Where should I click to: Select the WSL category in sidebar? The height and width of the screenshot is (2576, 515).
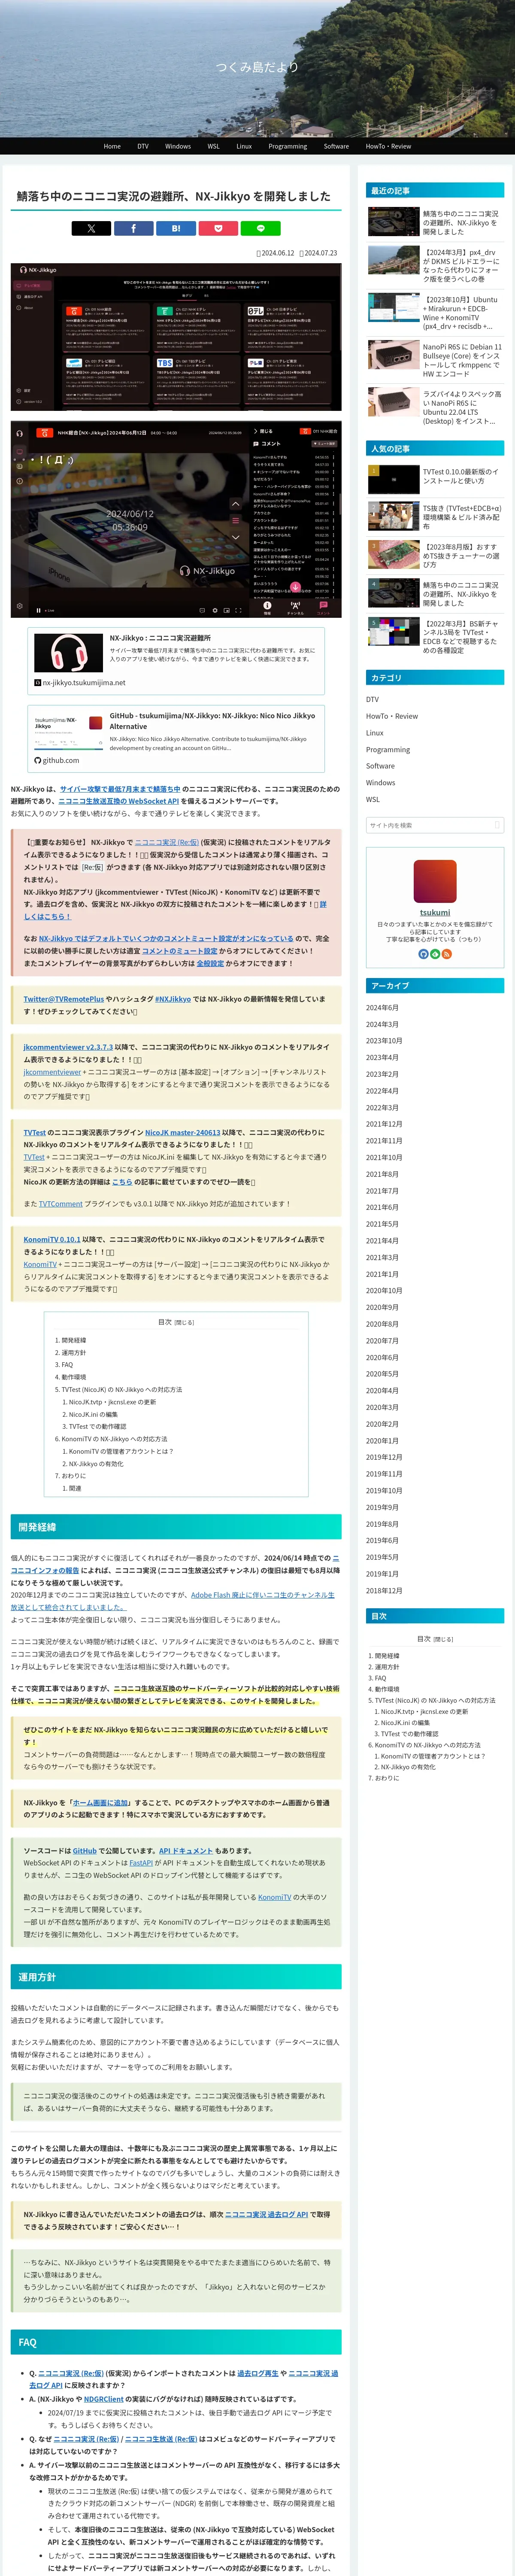point(373,800)
